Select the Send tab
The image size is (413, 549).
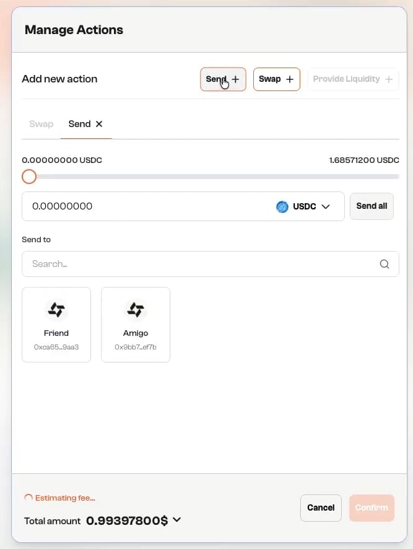pyautogui.click(x=79, y=124)
